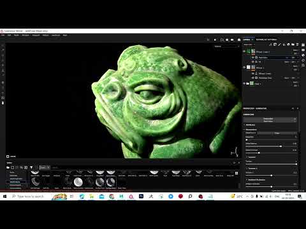
Task: Click the Windows taskbar search box
Action: [30, 197]
